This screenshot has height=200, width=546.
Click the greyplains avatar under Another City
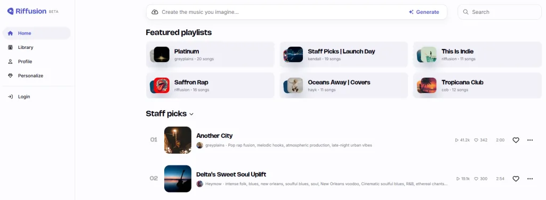pos(199,145)
